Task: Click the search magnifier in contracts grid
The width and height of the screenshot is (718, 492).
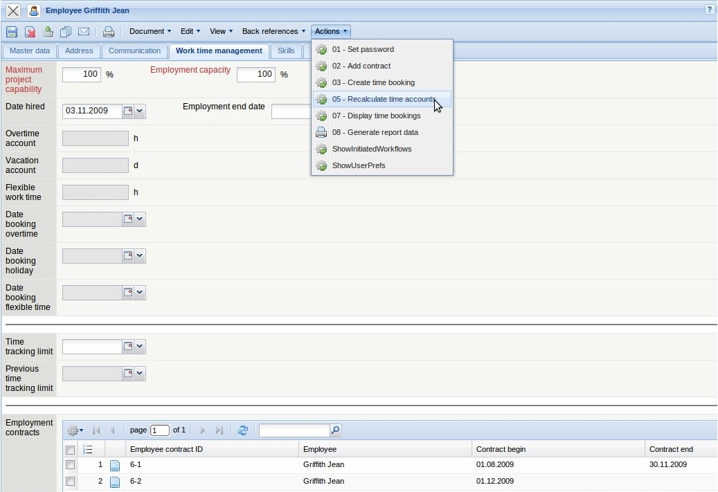Action: (x=335, y=430)
